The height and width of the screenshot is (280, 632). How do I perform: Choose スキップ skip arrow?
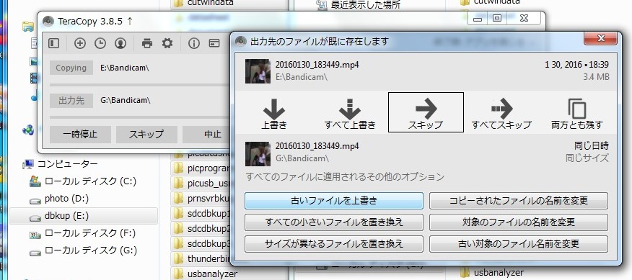pos(426,112)
